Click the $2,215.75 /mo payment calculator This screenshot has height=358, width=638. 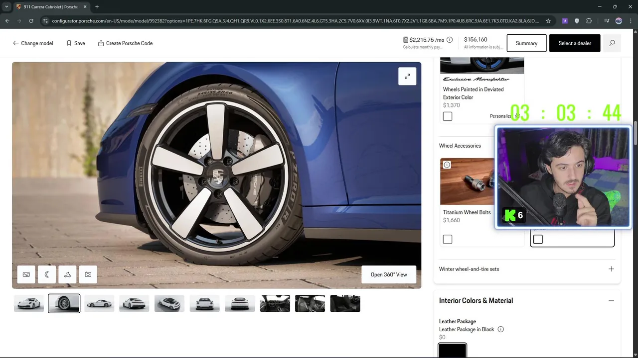[424, 40]
